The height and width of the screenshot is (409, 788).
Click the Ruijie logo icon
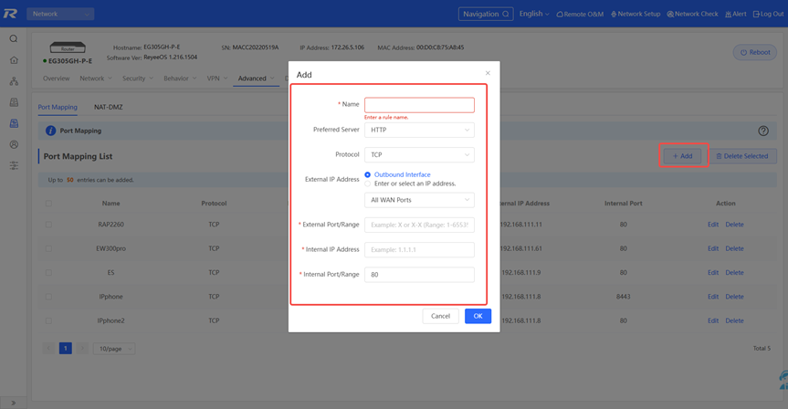pyautogui.click(x=10, y=14)
